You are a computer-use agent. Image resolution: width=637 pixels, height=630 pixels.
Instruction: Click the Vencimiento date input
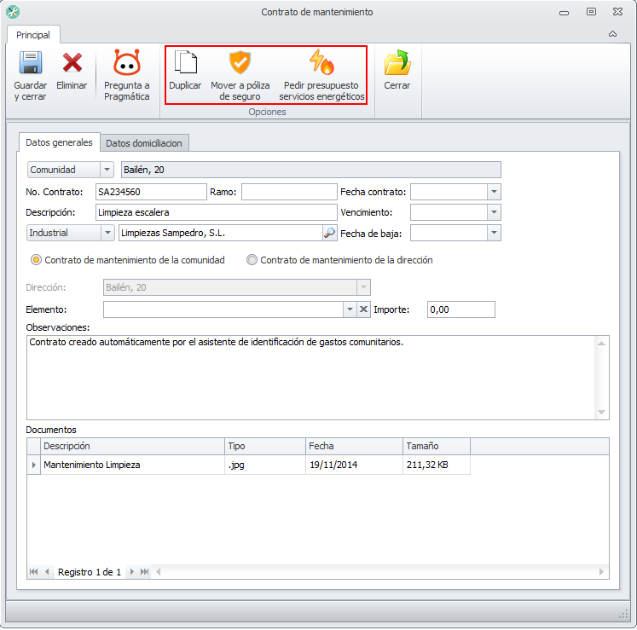[449, 212]
